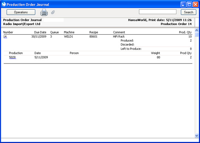The height and width of the screenshot is (143, 200).
Task: Click the Discarded: label
Action: 128,44
